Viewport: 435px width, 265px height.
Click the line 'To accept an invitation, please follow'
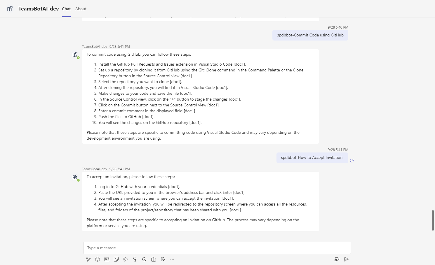coord(131,177)
